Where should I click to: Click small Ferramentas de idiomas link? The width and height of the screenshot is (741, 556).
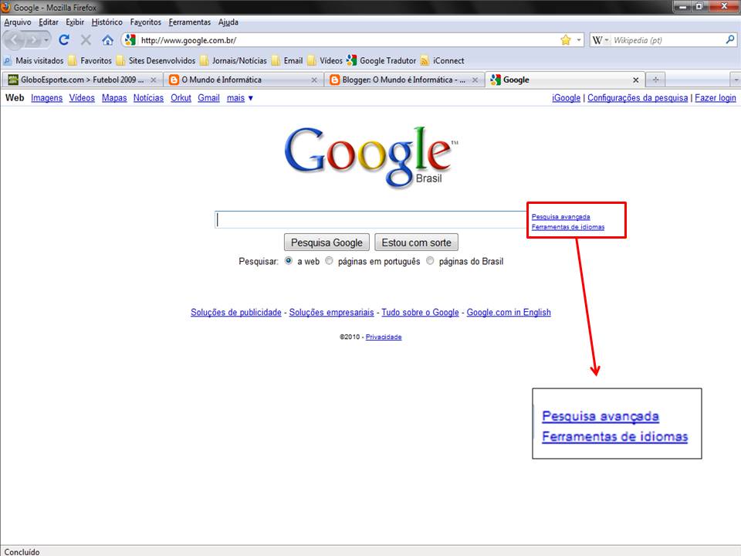(568, 227)
